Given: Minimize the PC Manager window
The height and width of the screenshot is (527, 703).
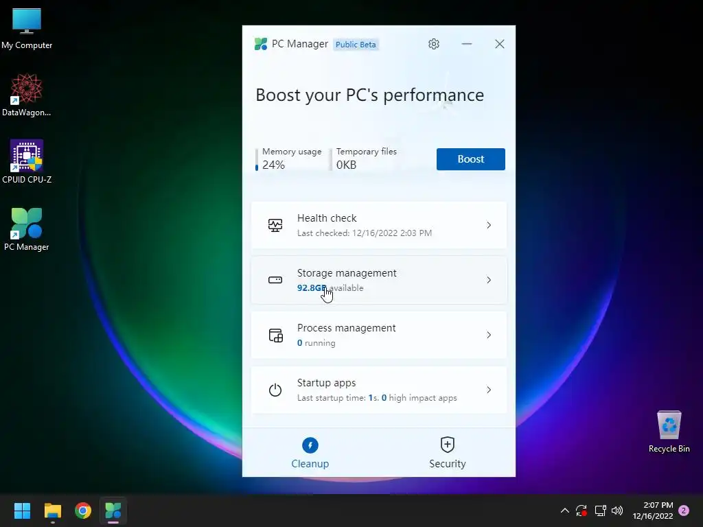Looking at the screenshot, I should click(x=467, y=44).
